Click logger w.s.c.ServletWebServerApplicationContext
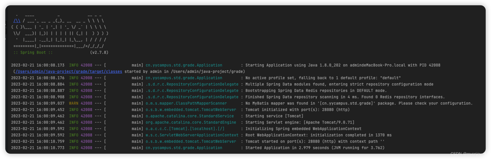This screenshot has height=159, width=491. [x=192, y=135]
